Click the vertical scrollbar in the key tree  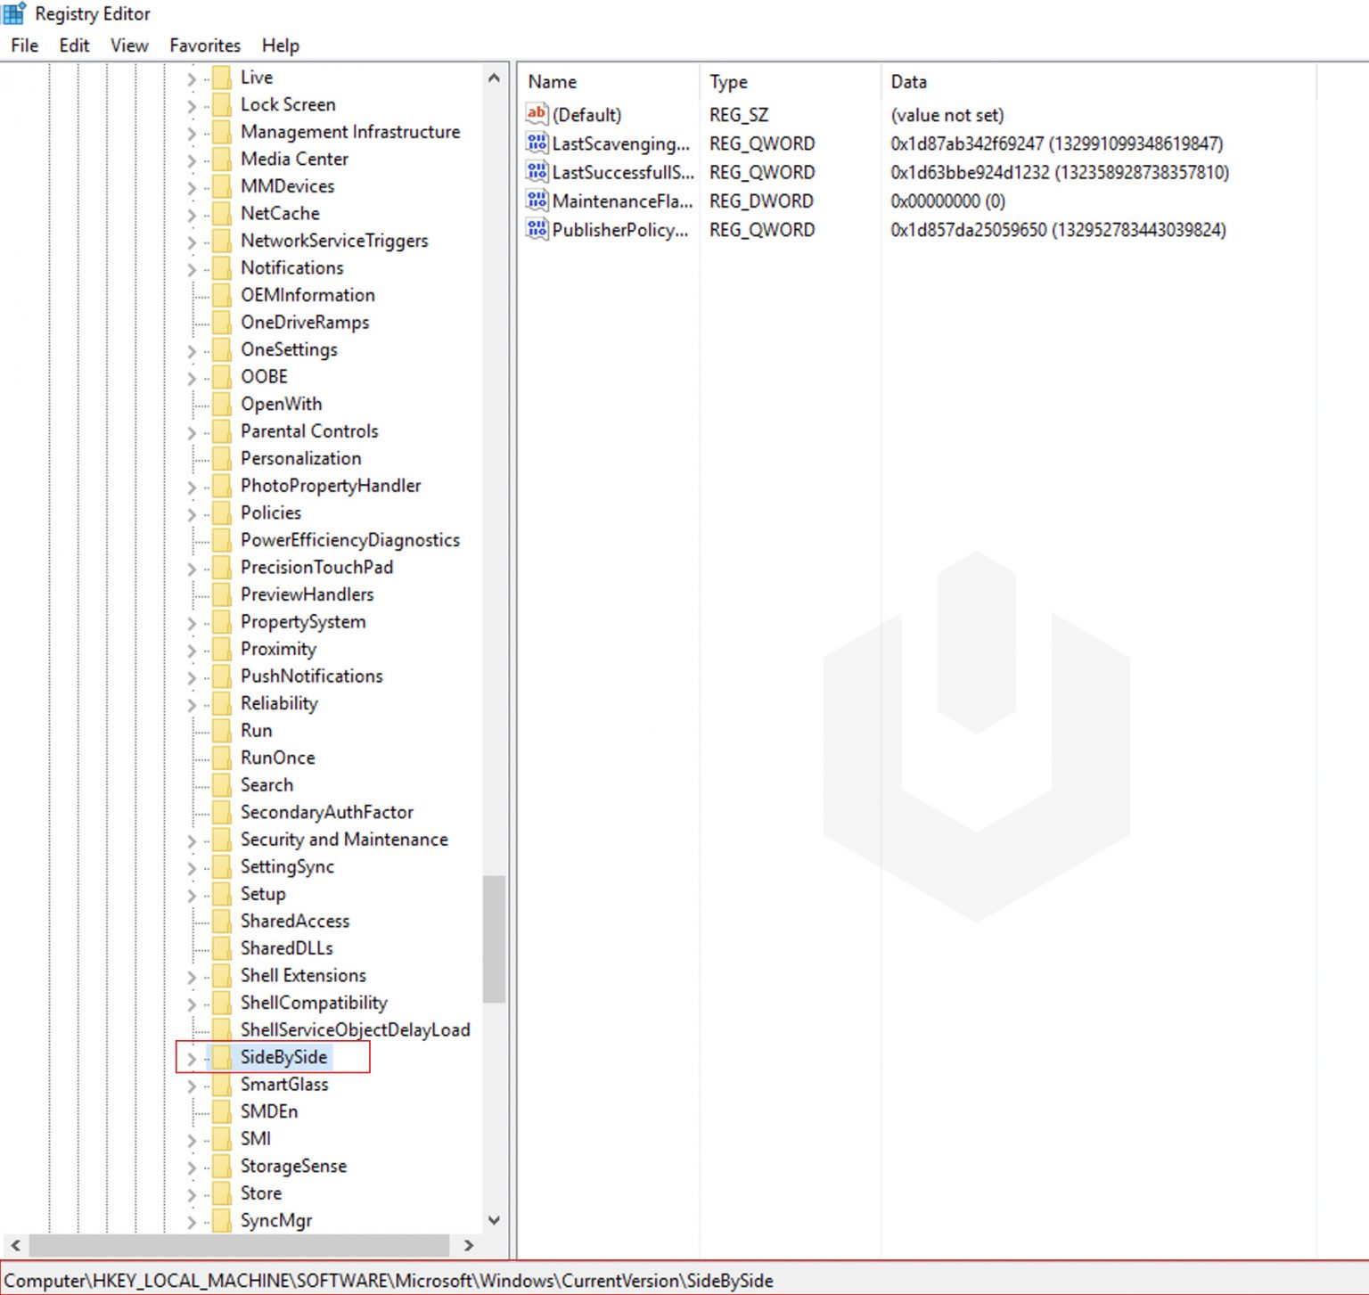pyautogui.click(x=495, y=936)
